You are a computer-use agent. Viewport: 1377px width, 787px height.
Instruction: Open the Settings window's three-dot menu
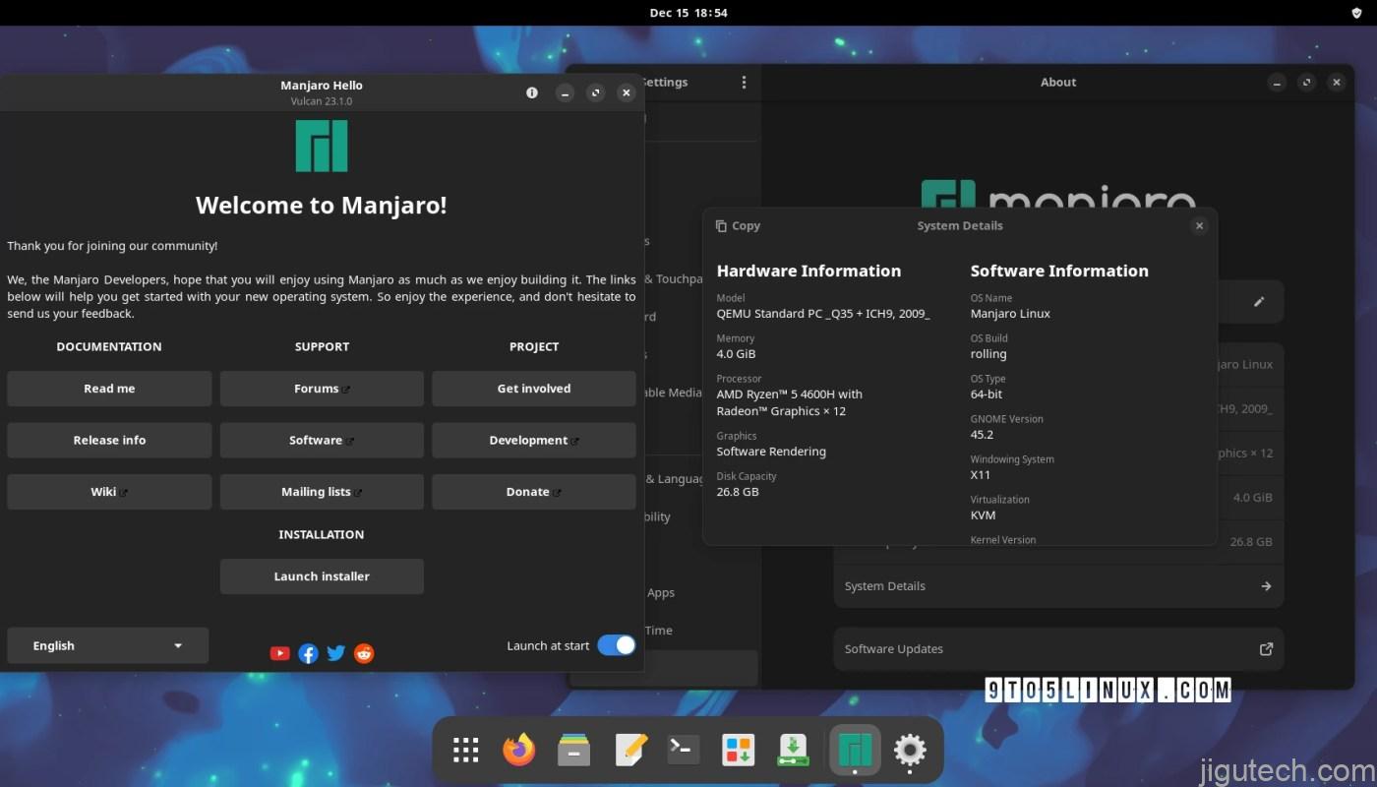[744, 83]
